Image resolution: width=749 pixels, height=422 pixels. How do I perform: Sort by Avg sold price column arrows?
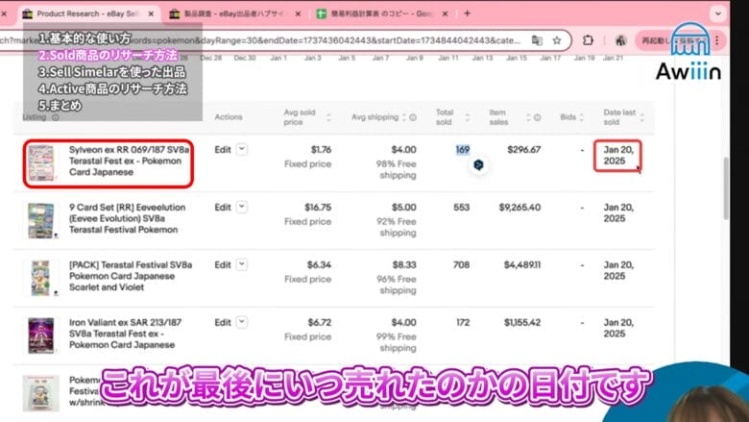[x=328, y=117]
